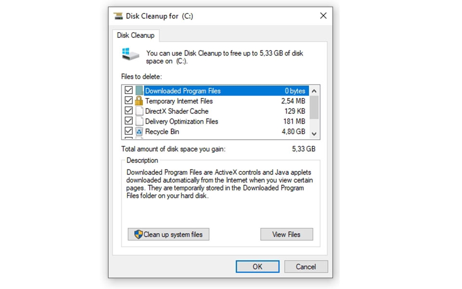This screenshot has width=462, height=289.
Task: Click the 129 KB size value
Action: pos(295,111)
